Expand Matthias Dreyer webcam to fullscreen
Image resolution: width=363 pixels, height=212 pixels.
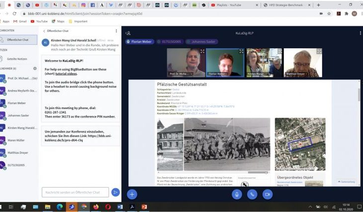pos(320,51)
